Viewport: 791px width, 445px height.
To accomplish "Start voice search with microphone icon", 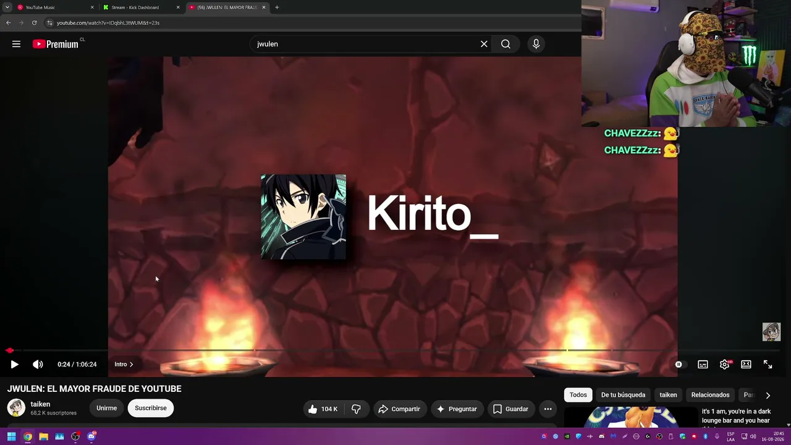I will (x=536, y=44).
